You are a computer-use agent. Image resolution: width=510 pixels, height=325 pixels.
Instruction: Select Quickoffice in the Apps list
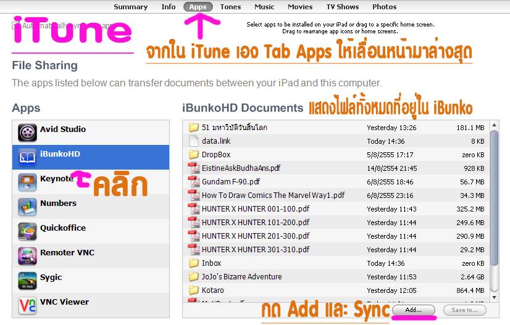click(x=91, y=231)
